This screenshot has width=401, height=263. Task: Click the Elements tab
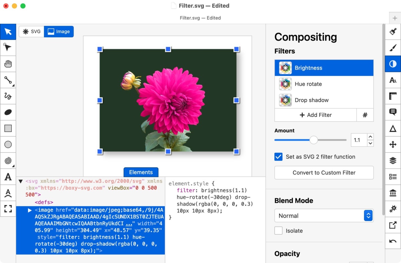click(x=141, y=172)
